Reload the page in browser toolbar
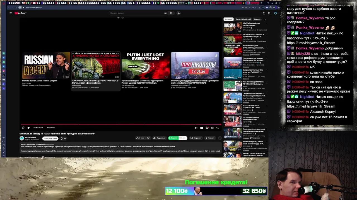Screen dimensions: 357x200 16,7
